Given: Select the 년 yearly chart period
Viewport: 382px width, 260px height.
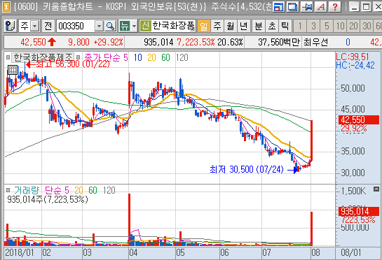Looking at the screenshot, I should pos(243,26).
